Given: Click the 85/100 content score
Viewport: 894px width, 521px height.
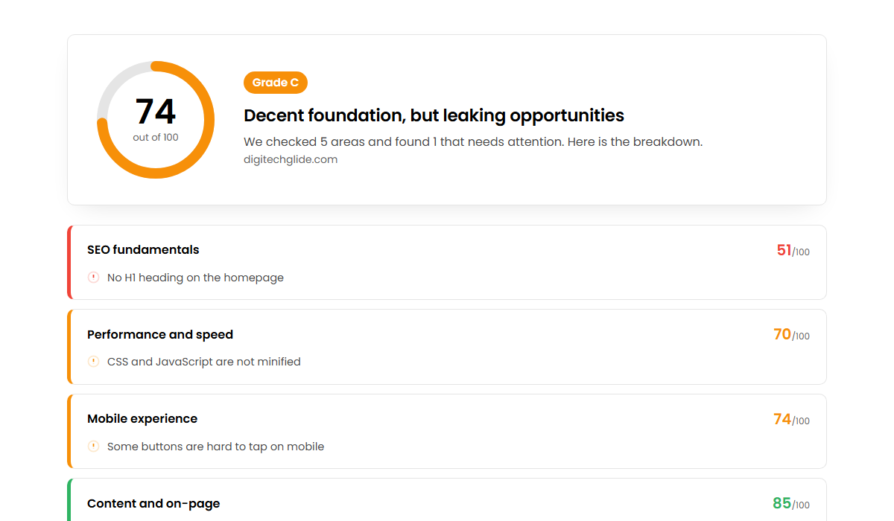Looking at the screenshot, I should pyautogui.click(x=791, y=504).
